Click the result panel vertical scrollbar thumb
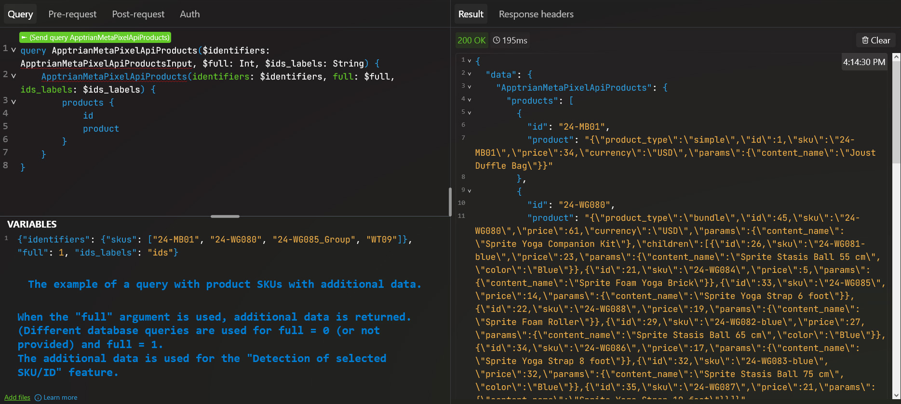This screenshot has width=901, height=404. (x=896, y=112)
